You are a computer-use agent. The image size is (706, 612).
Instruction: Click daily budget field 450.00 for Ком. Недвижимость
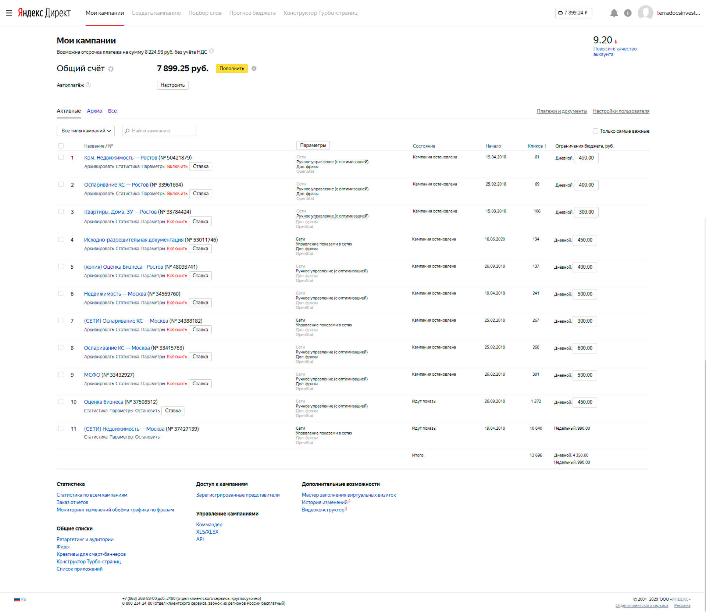pos(586,158)
